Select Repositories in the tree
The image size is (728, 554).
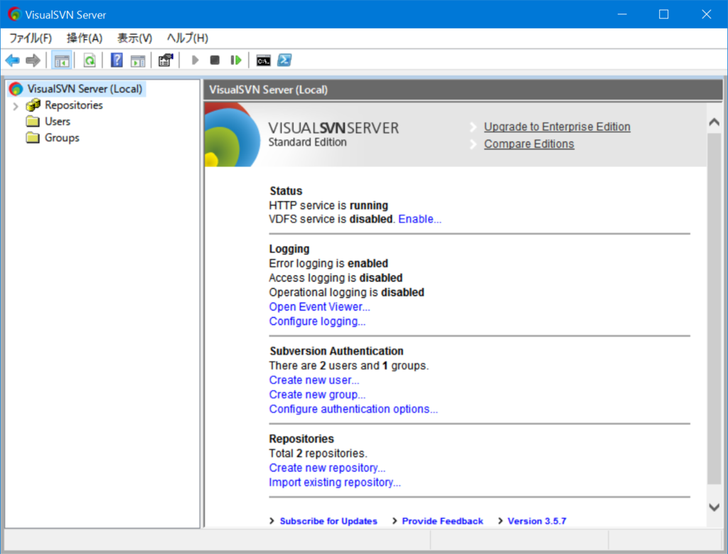74,105
